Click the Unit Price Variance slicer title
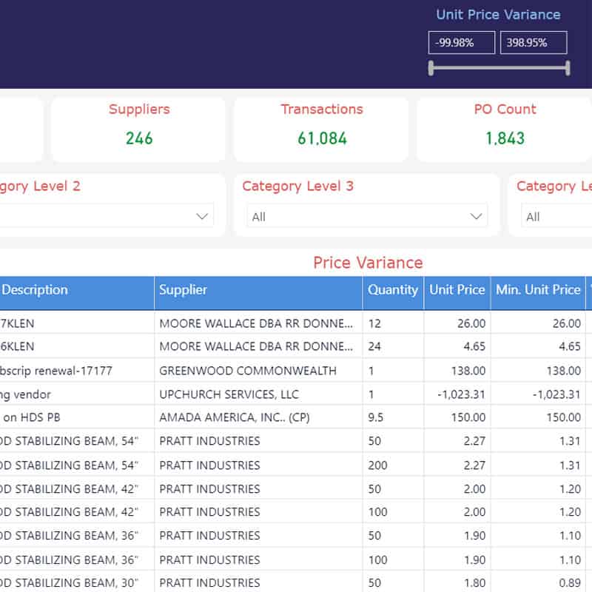Screen dimensions: 592x592 pos(498,15)
